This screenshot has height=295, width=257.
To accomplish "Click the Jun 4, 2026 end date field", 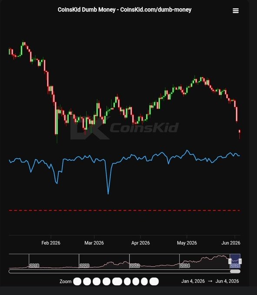I will (227, 281).
